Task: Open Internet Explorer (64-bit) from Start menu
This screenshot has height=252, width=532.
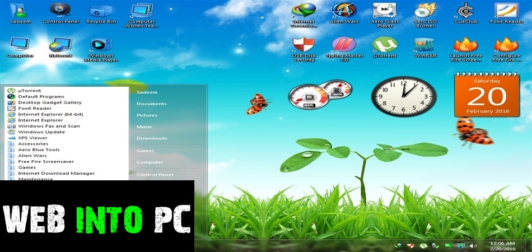Action: 67,114
